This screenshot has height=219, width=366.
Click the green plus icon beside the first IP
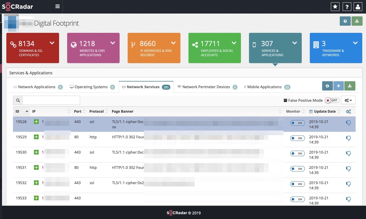[36, 122]
